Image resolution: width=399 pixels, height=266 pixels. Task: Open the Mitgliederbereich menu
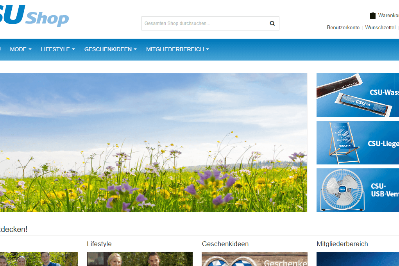click(x=177, y=49)
